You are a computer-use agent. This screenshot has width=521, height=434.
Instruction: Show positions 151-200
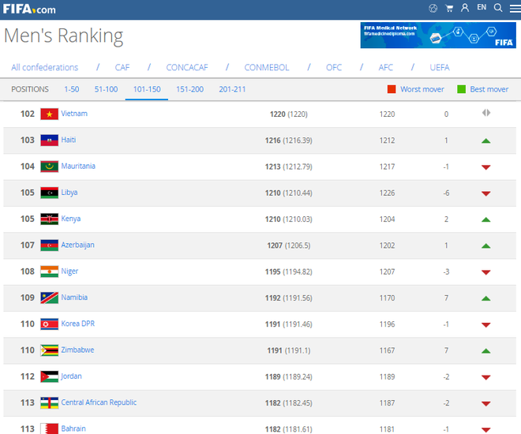189,89
